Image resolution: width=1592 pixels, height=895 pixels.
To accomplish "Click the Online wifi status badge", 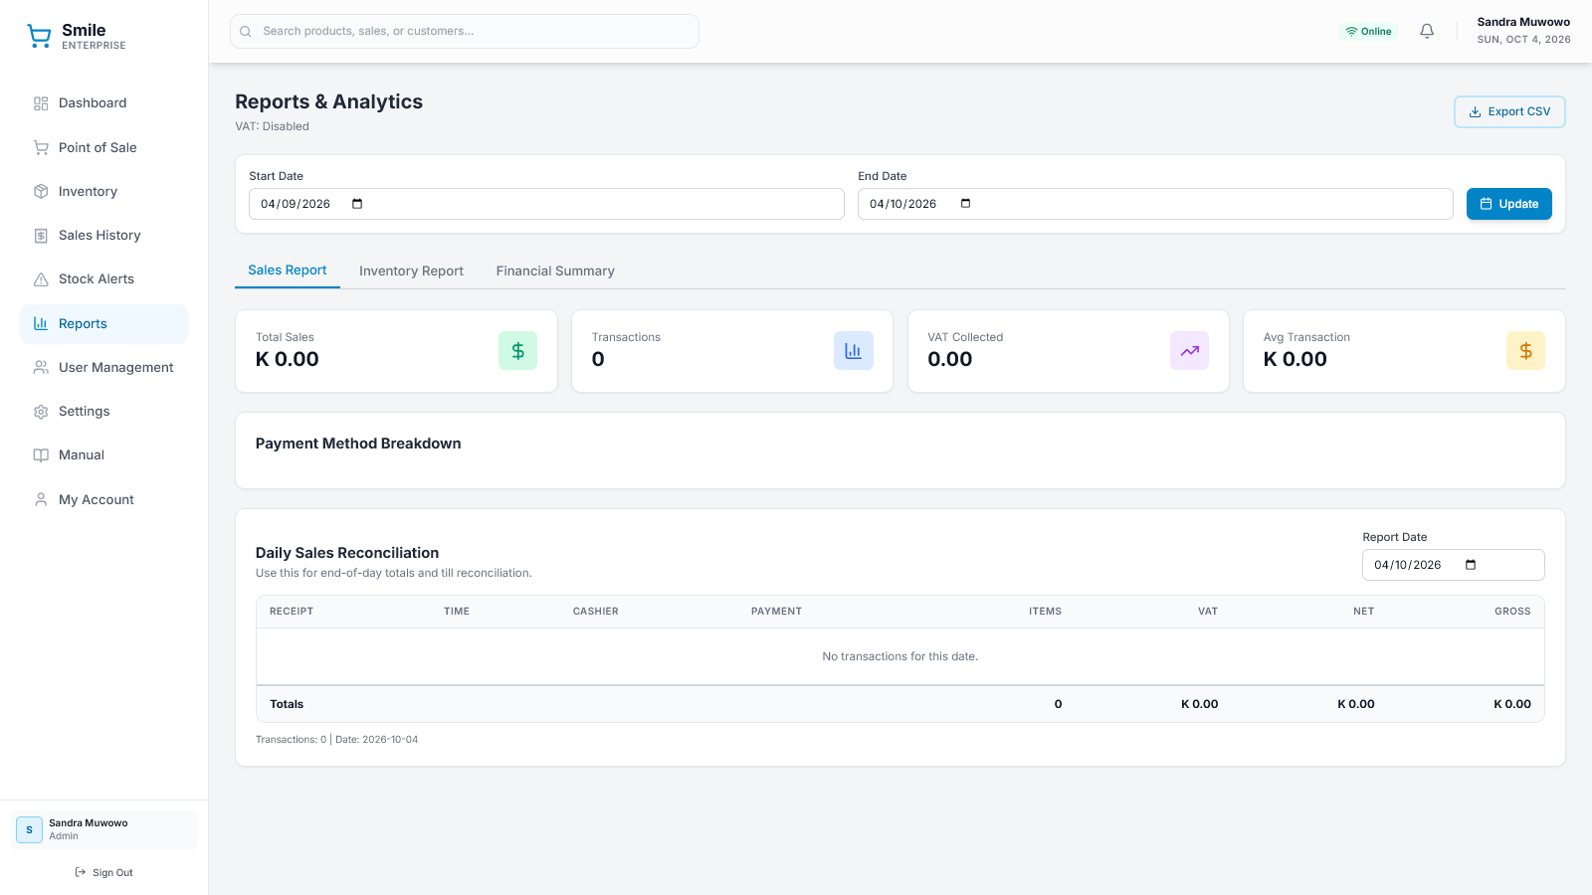I will [x=1368, y=31].
